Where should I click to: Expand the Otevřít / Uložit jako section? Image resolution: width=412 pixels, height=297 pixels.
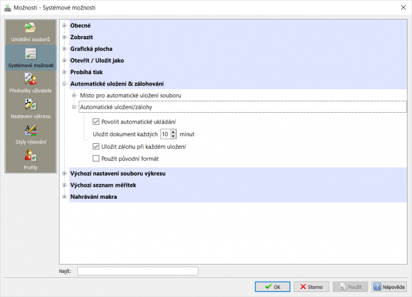point(64,60)
